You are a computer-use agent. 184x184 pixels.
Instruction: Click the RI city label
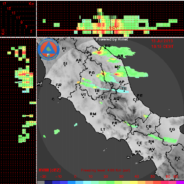[103, 98]
